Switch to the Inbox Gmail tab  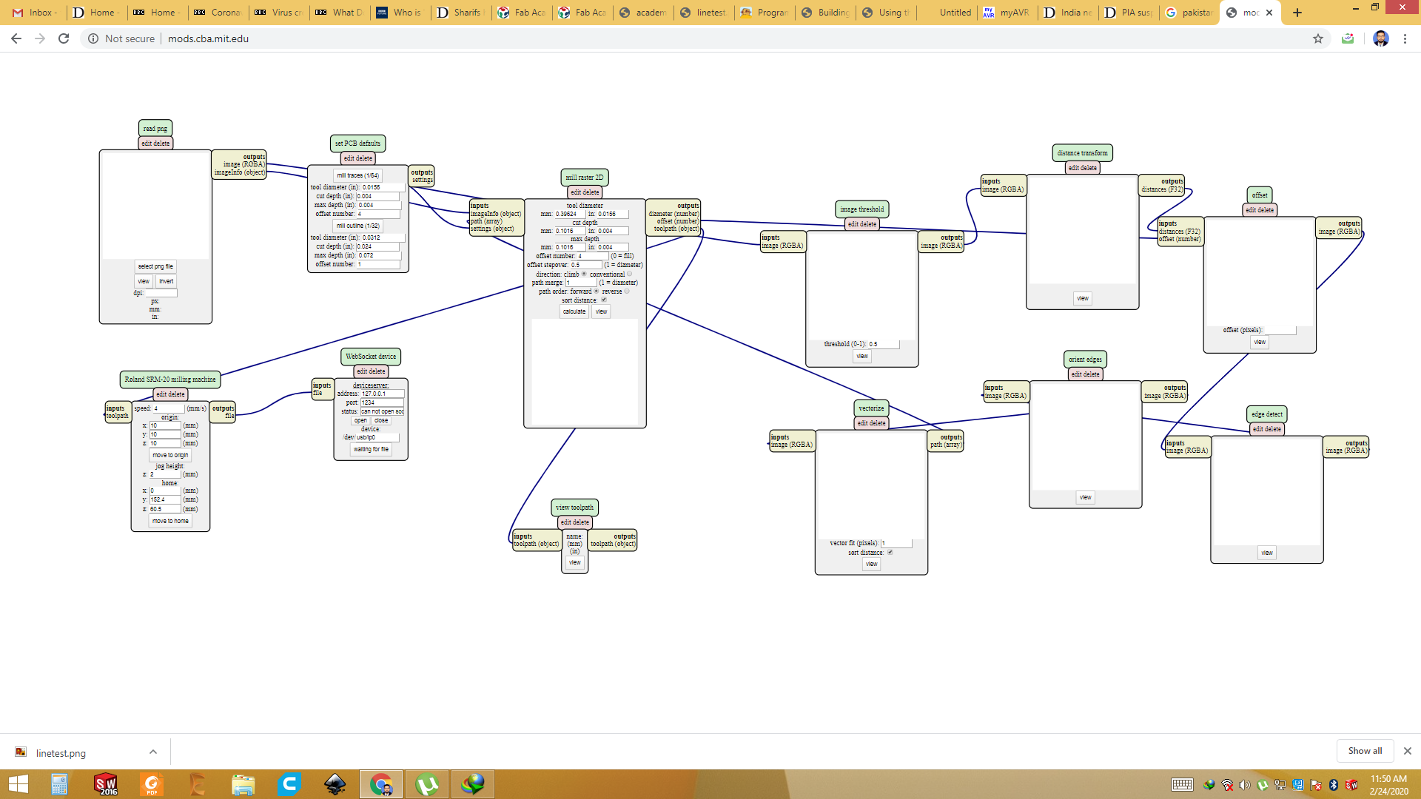click(36, 13)
